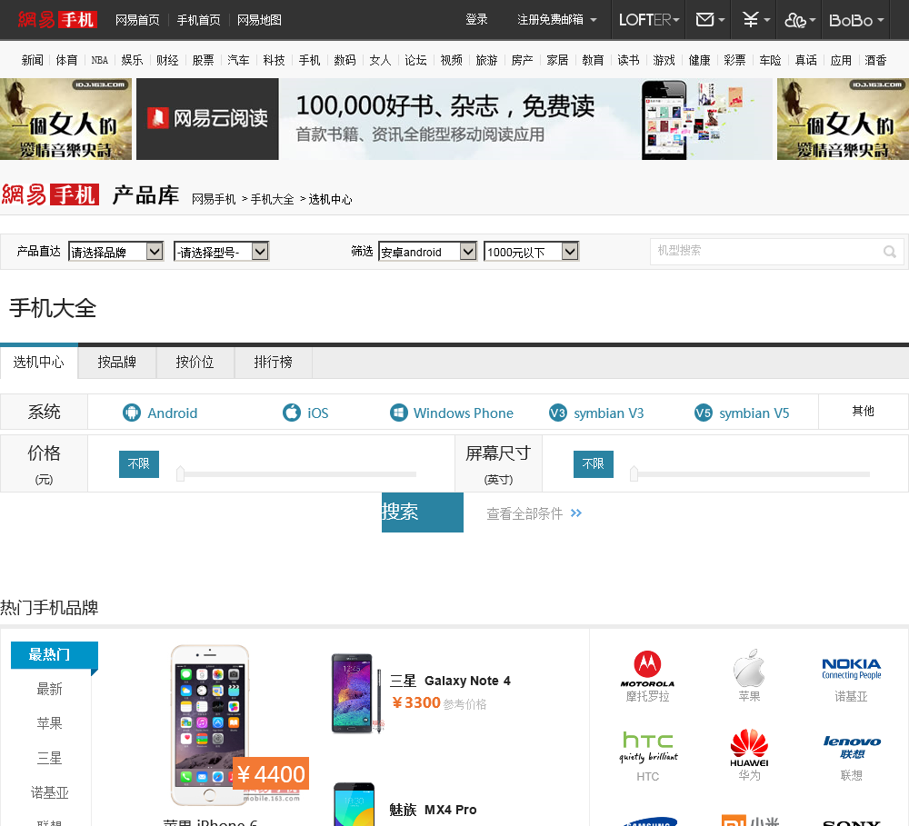Click the NetEase mobile logo in top bar

[57, 20]
